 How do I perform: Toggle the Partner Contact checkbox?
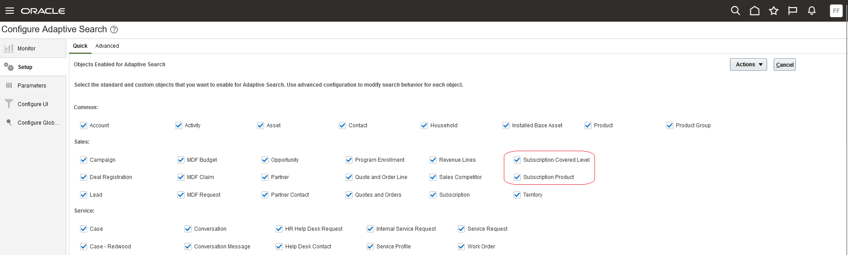[x=265, y=195]
